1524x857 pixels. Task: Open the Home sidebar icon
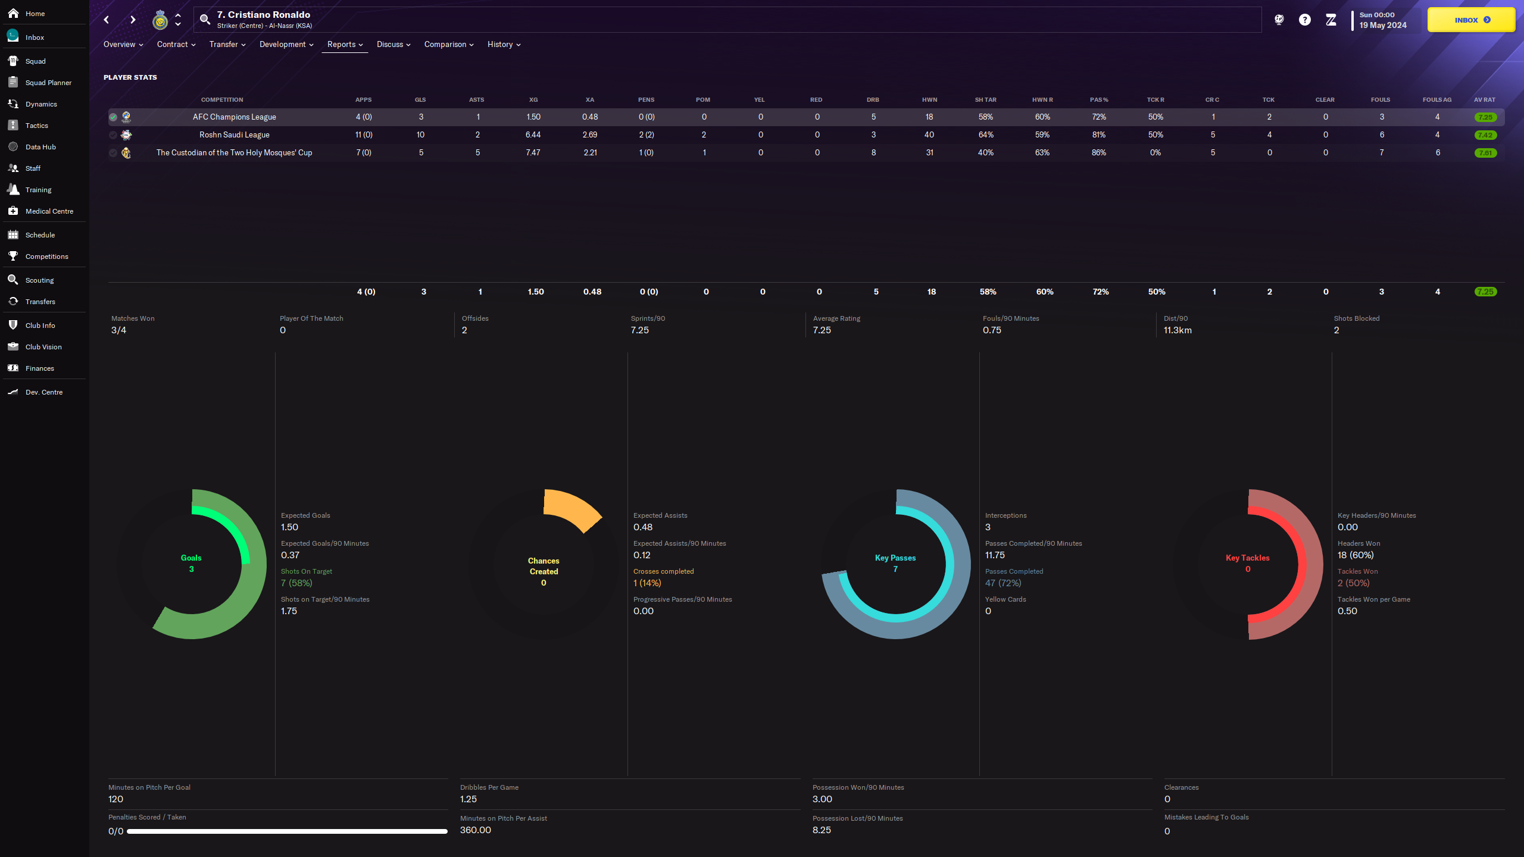[x=13, y=13]
